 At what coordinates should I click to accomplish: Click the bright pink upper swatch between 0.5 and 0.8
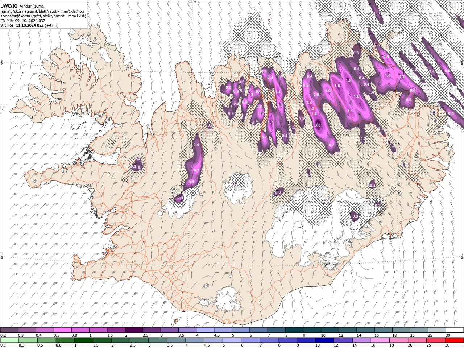tap(62, 330)
